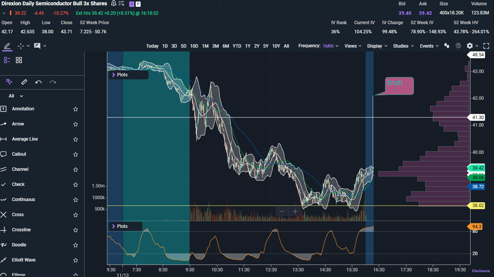The height and width of the screenshot is (277, 494).
Task: Select the All time range
Action: pyautogui.click(x=286, y=46)
